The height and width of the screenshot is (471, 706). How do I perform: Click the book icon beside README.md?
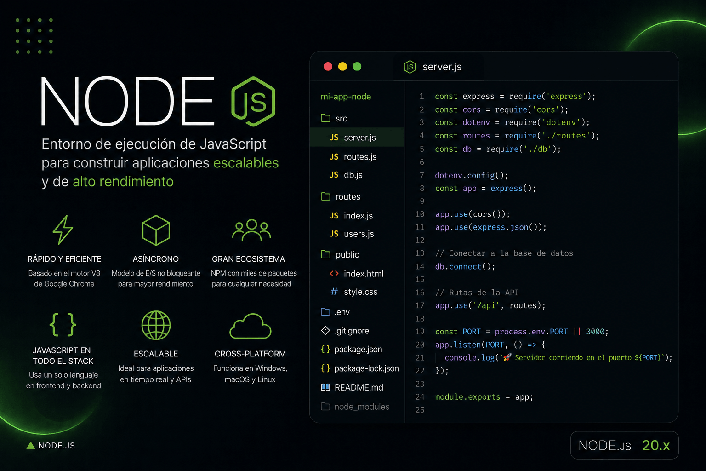[325, 387]
